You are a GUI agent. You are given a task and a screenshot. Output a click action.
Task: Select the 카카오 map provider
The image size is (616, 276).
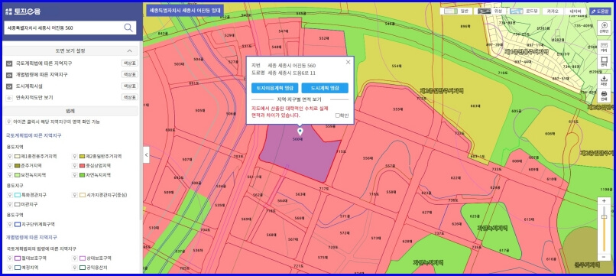pyautogui.click(x=553, y=11)
